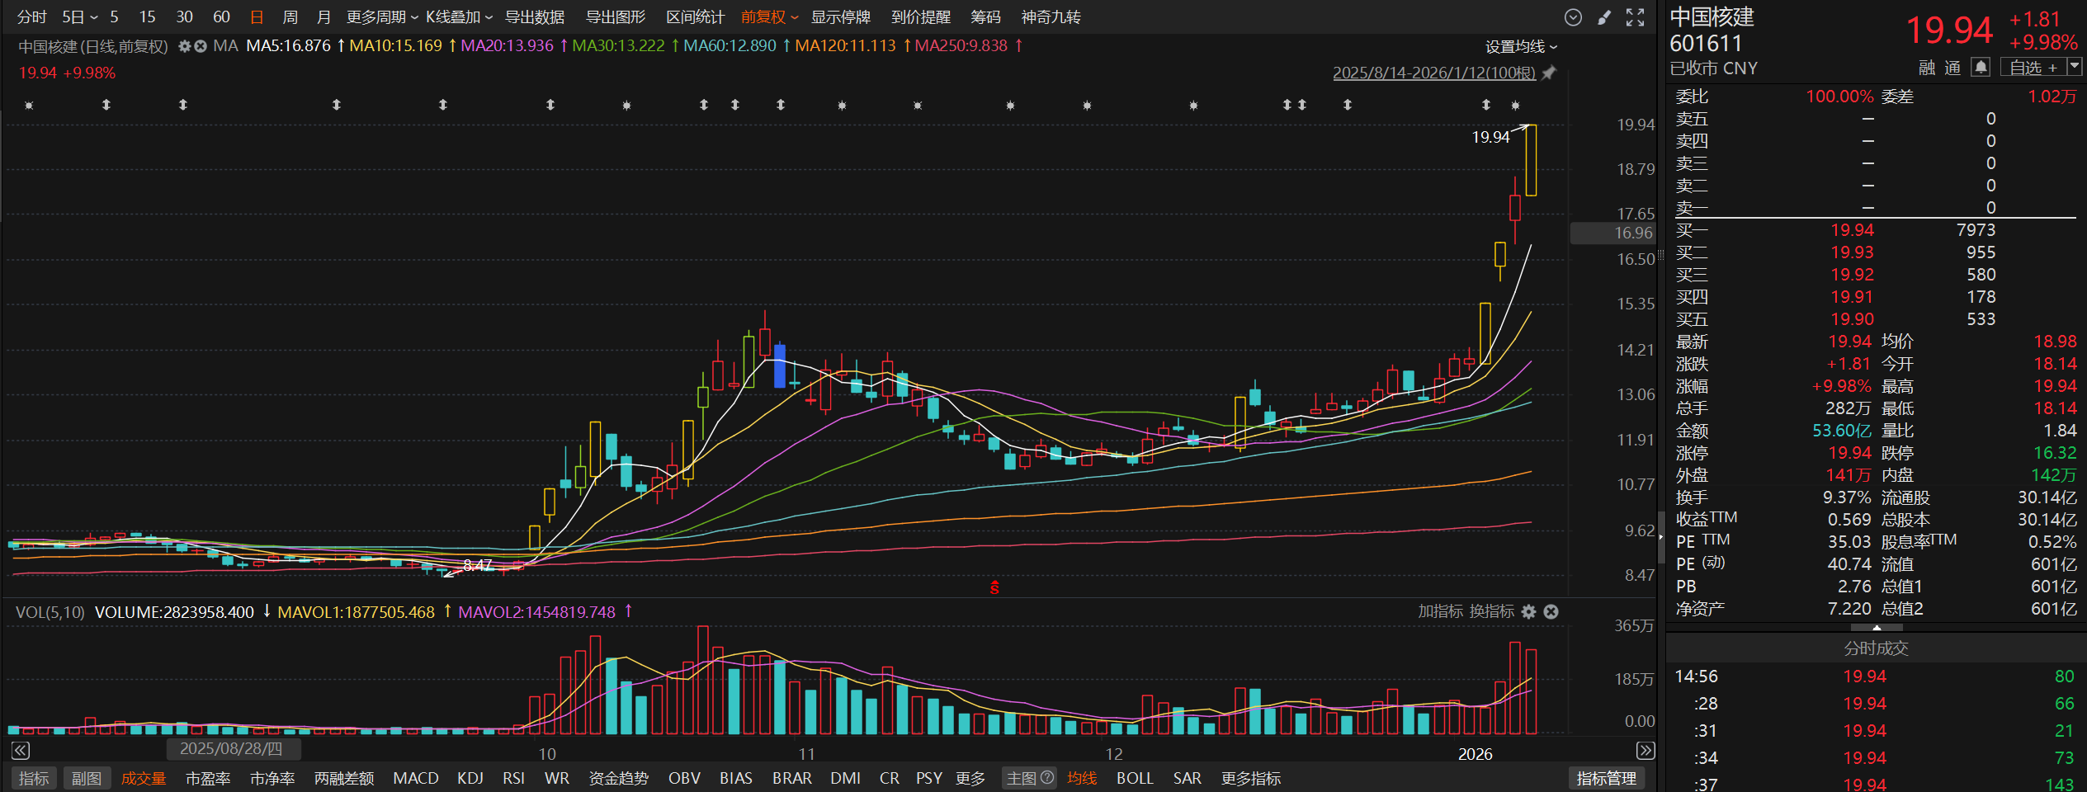Open the drawing brush tool
This screenshot has height=792, width=2087.
[1604, 17]
